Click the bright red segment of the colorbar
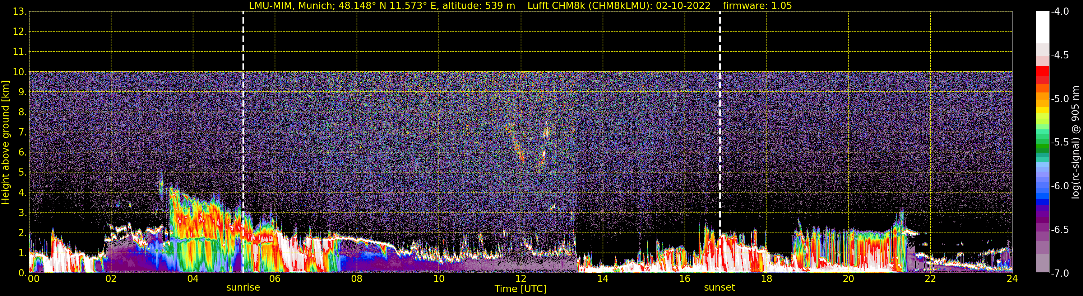The height and width of the screenshot is (296, 1083). click(x=1042, y=71)
